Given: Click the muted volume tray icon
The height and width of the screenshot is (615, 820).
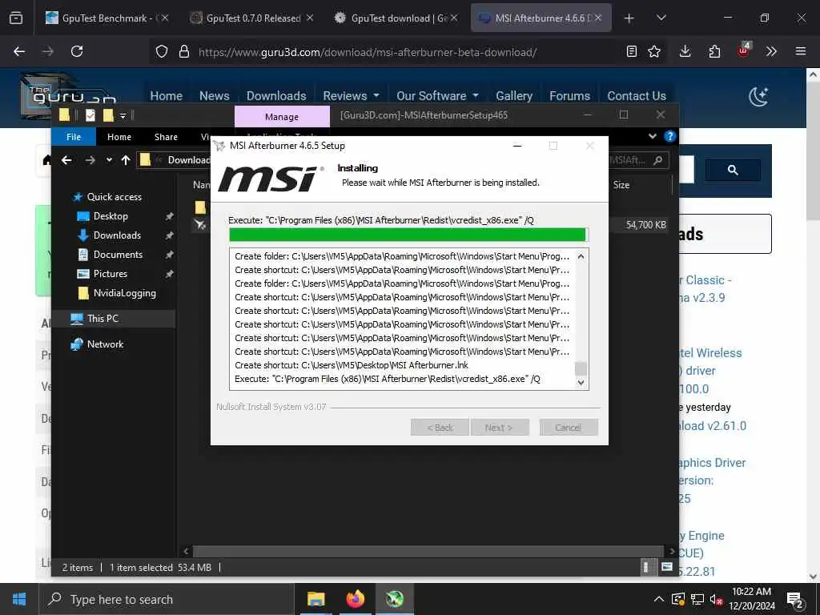Looking at the screenshot, I should [x=716, y=599].
